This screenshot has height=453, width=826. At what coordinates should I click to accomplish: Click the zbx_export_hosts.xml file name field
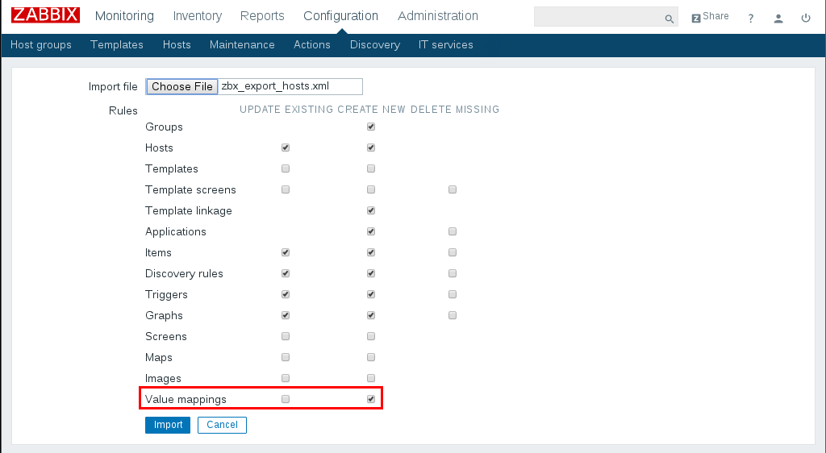click(x=290, y=86)
